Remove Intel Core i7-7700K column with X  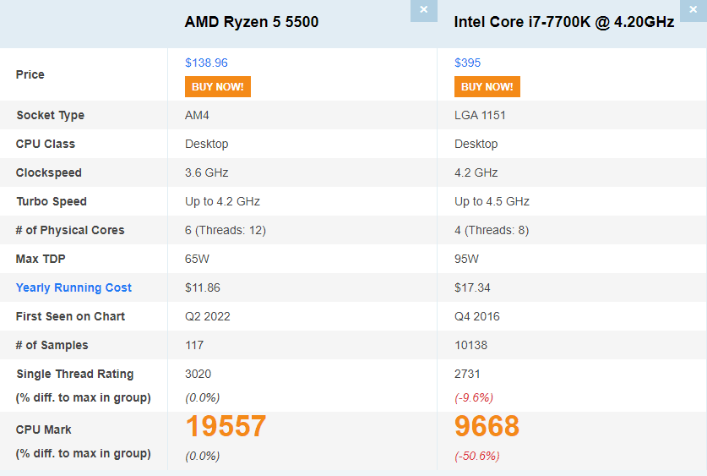click(693, 10)
